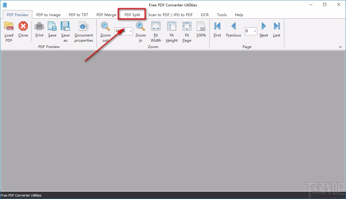The image size is (346, 199).
Task: Click the Load PDF icon
Action: (9, 26)
